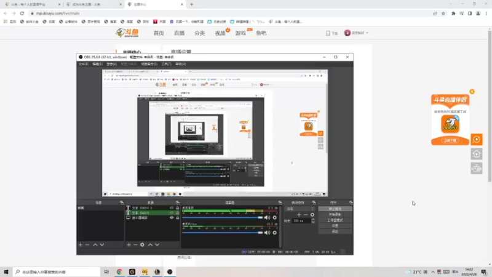The image size is (492, 277).
Task: Remove the transition with the minus icon
Action: click(305, 215)
